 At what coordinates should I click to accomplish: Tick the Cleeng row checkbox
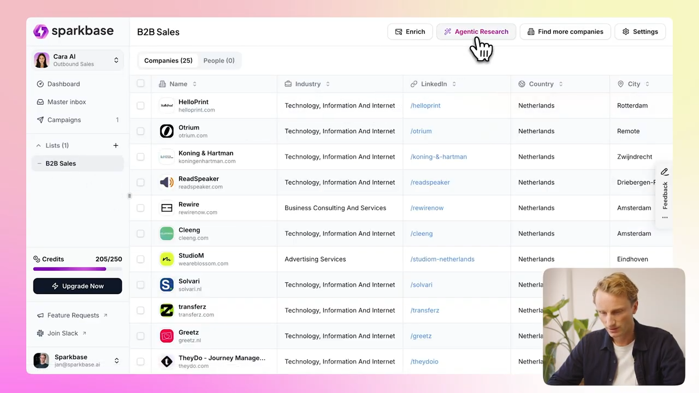(140, 234)
